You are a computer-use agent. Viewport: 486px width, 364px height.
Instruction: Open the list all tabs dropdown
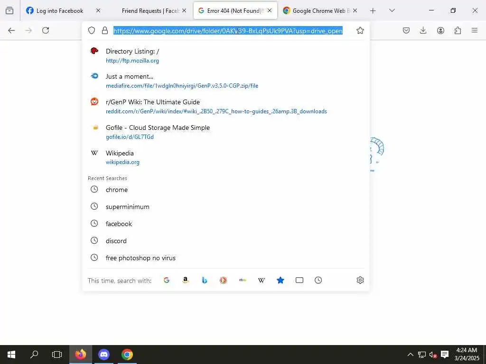click(x=392, y=11)
